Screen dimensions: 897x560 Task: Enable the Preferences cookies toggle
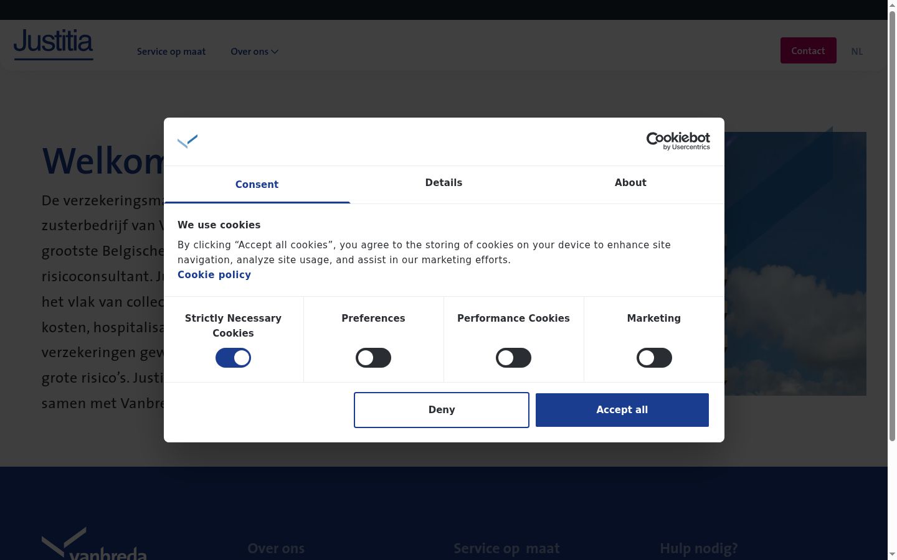tap(373, 358)
